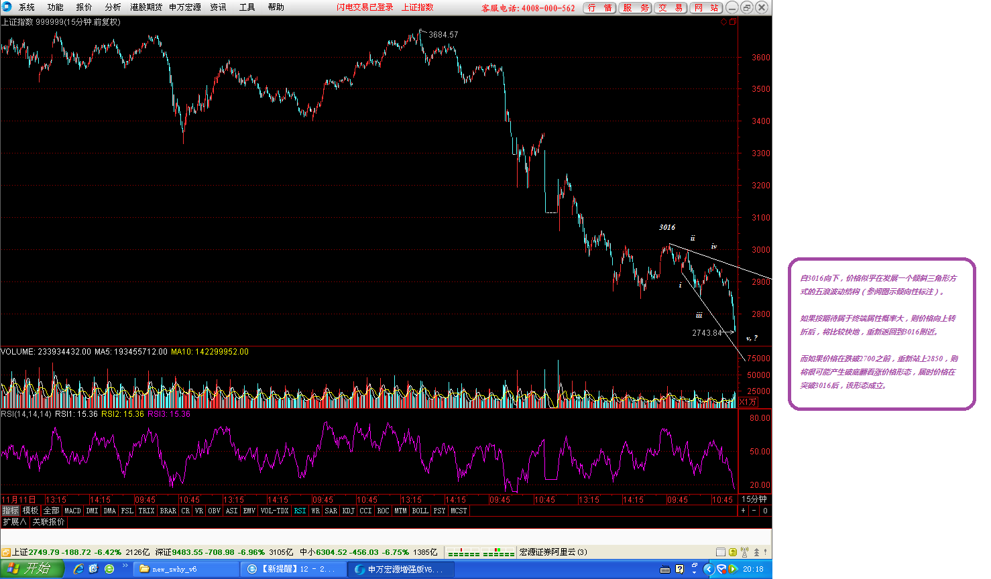Select the MCST indicator

click(x=459, y=511)
